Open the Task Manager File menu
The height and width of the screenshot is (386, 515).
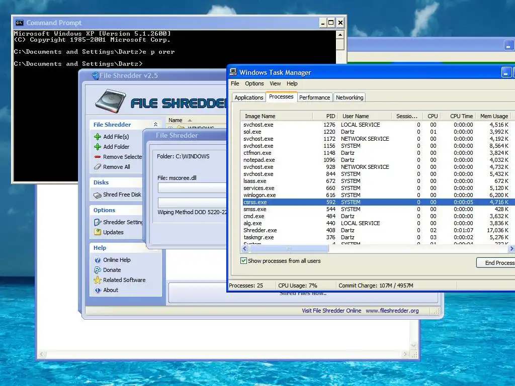[x=235, y=83]
